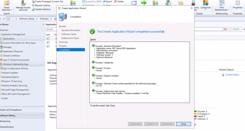Switch to Software Library workspace
Viewport: 245px width, 131px height.
22,115
